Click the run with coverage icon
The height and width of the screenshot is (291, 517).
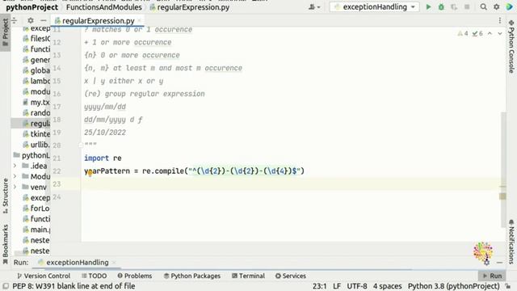click(454, 7)
